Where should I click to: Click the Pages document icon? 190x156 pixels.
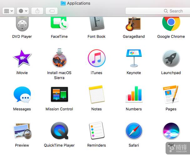tap(171, 94)
